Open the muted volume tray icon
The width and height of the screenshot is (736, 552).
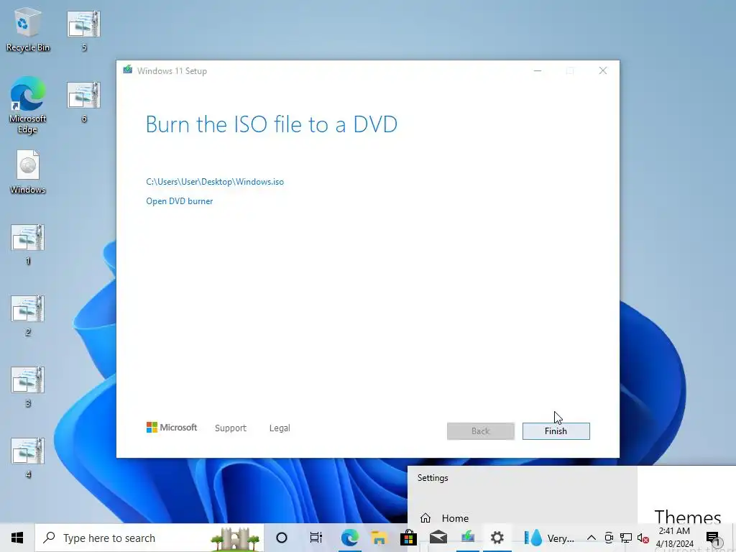(x=643, y=538)
